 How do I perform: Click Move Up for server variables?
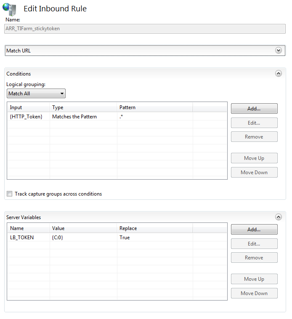pos(254,279)
